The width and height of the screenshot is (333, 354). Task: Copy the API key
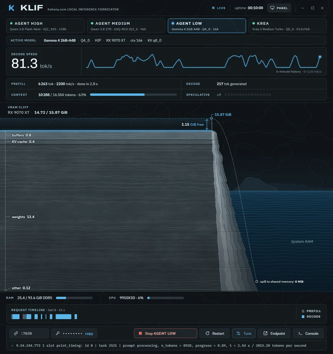pos(89,334)
